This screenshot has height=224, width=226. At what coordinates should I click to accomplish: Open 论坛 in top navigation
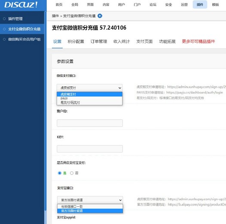[x=153, y=5]
